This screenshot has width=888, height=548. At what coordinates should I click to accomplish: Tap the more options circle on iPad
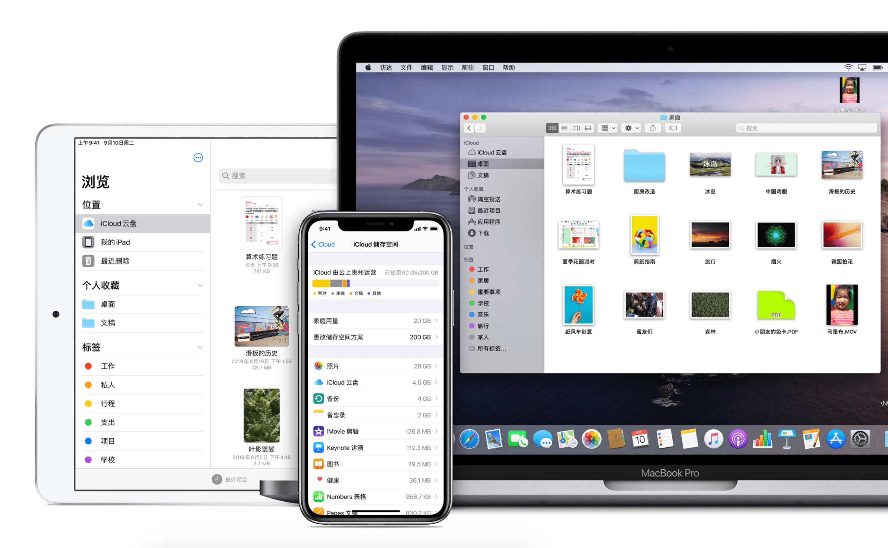pos(198,158)
